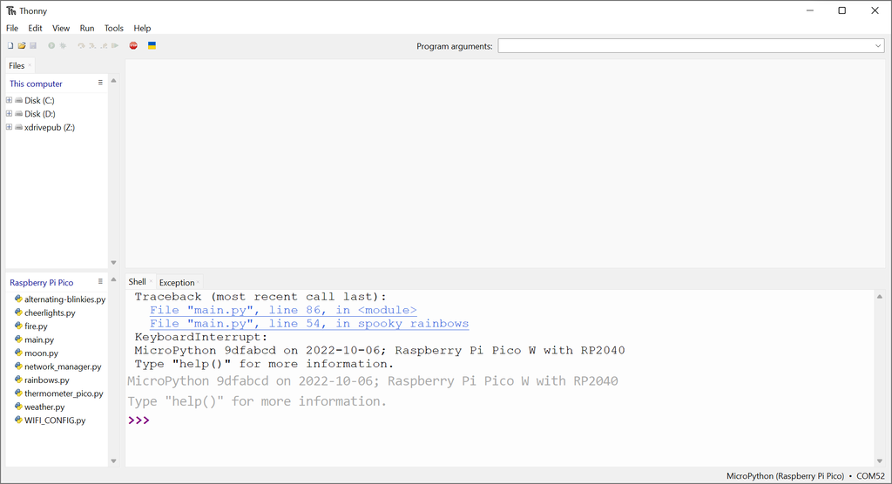Follow the main.py line 54 traceback link

click(309, 324)
